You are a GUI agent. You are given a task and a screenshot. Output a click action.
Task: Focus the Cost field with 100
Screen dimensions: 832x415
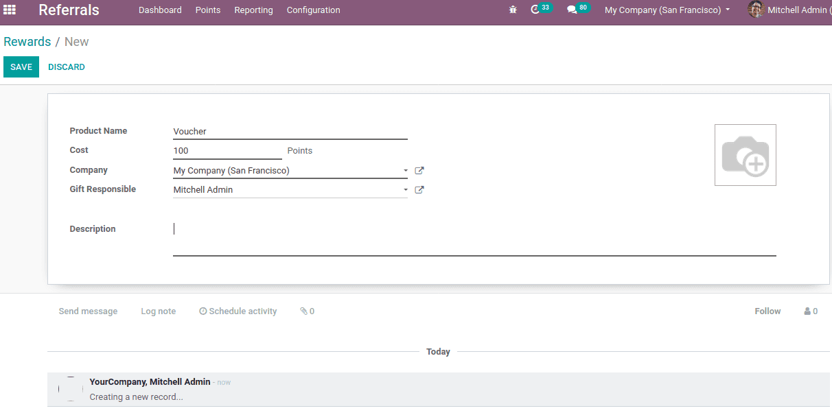(x=227, y=151)
